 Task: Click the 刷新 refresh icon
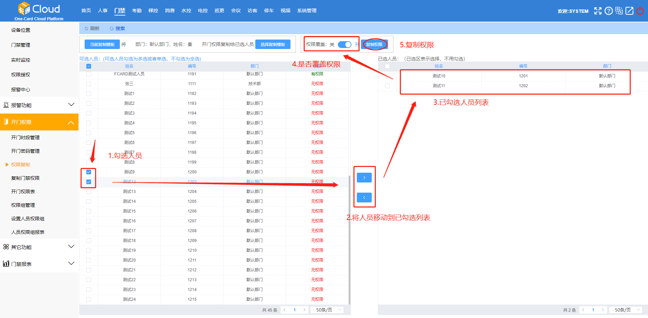click(87, 29)
